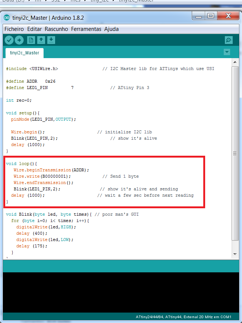Close the Arduino window

[228, 16]
